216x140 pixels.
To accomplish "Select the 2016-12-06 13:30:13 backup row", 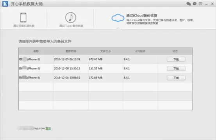I will pos(105,68).
